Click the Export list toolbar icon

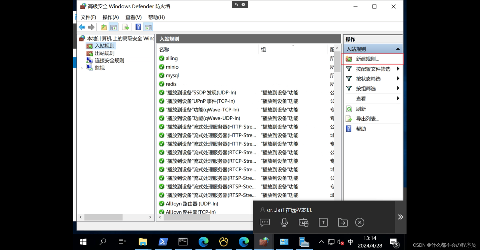(126, 27)
